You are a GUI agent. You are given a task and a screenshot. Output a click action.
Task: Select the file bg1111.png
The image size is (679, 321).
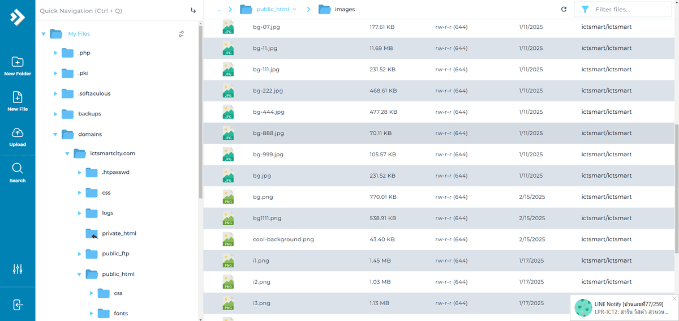[267, 218]
